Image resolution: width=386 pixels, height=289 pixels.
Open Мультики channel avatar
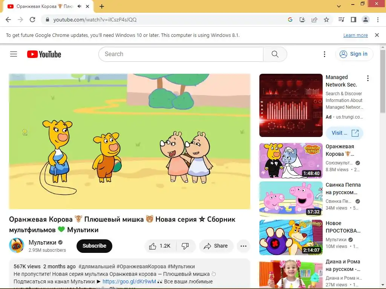point(17,245)
